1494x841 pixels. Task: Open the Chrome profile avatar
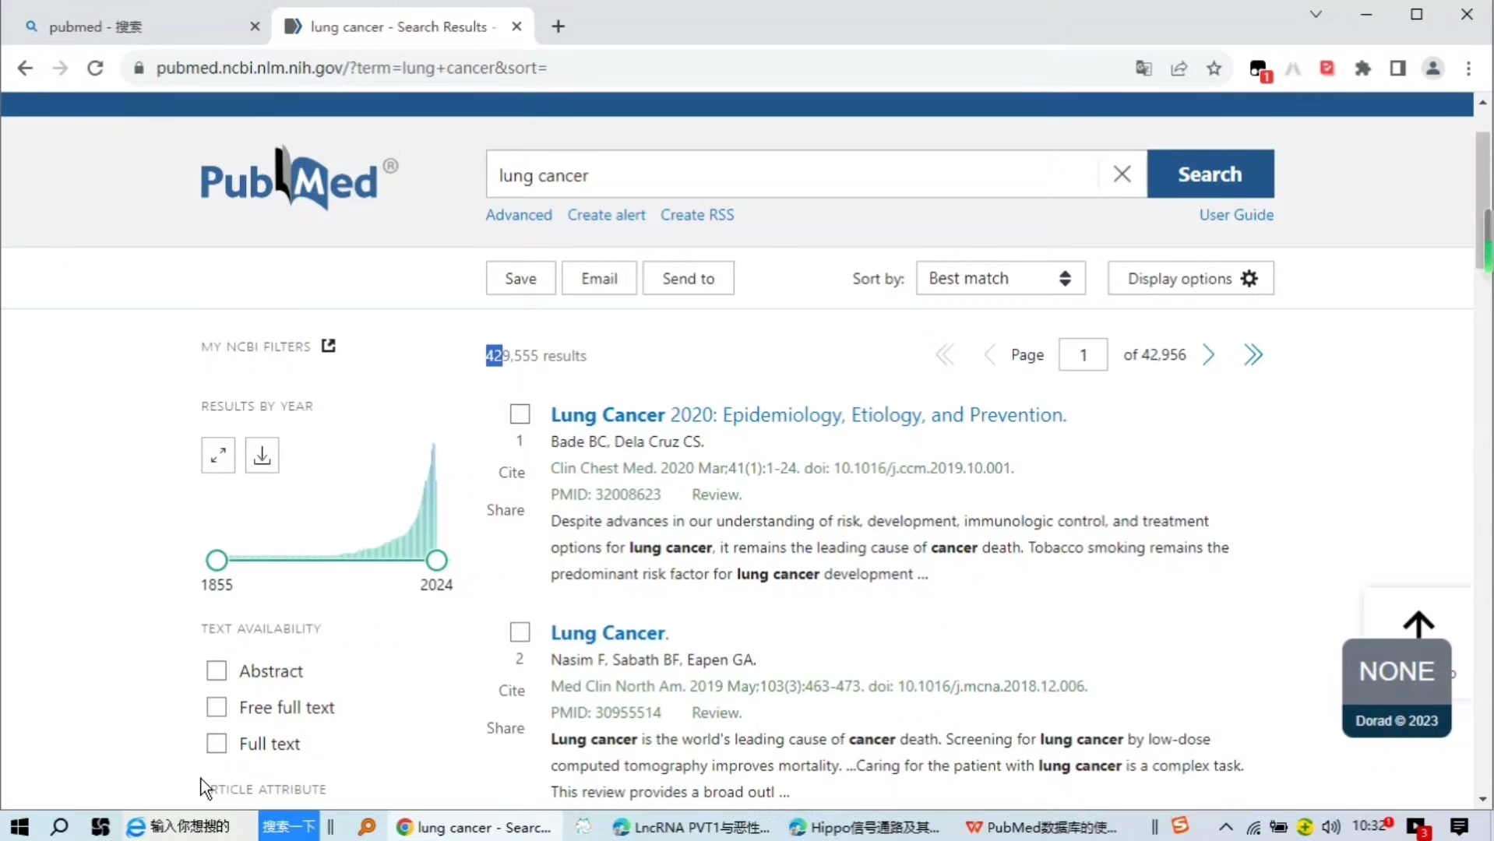(x=1433, y=68)
